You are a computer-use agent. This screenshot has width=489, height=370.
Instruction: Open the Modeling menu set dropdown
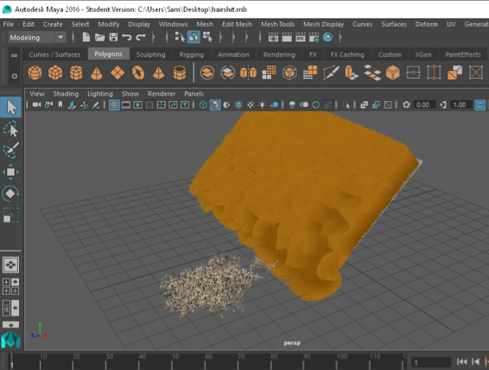(x=37, y=37)
